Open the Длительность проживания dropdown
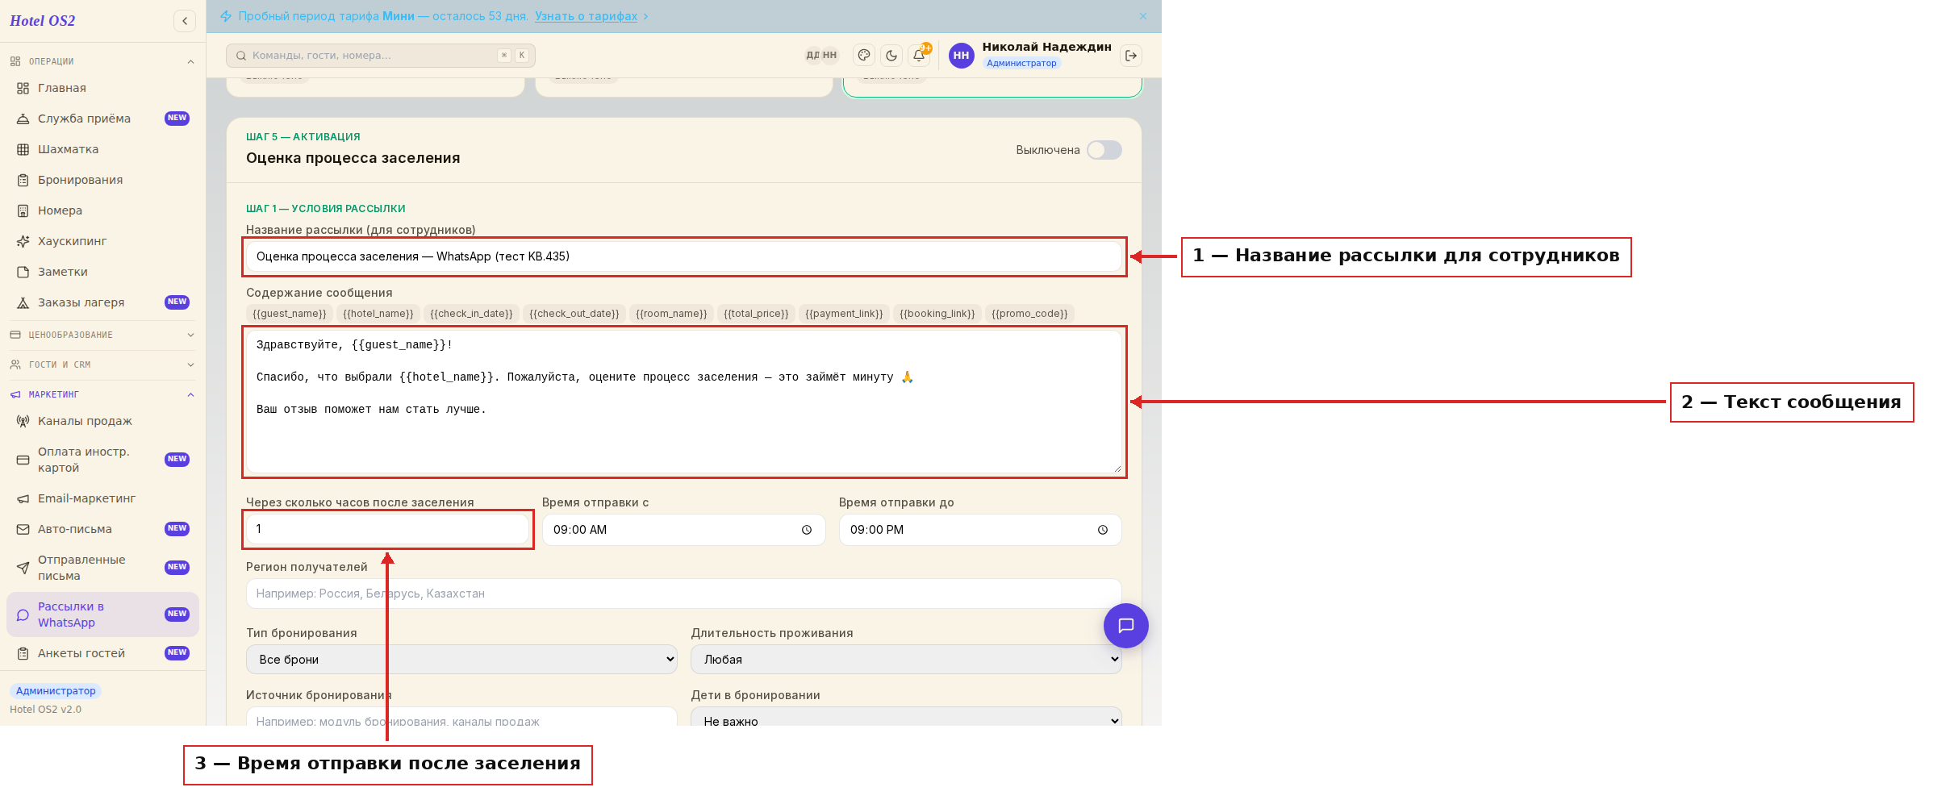The height and width of the screenshot is (804, 1933). [x=906, y=659]
